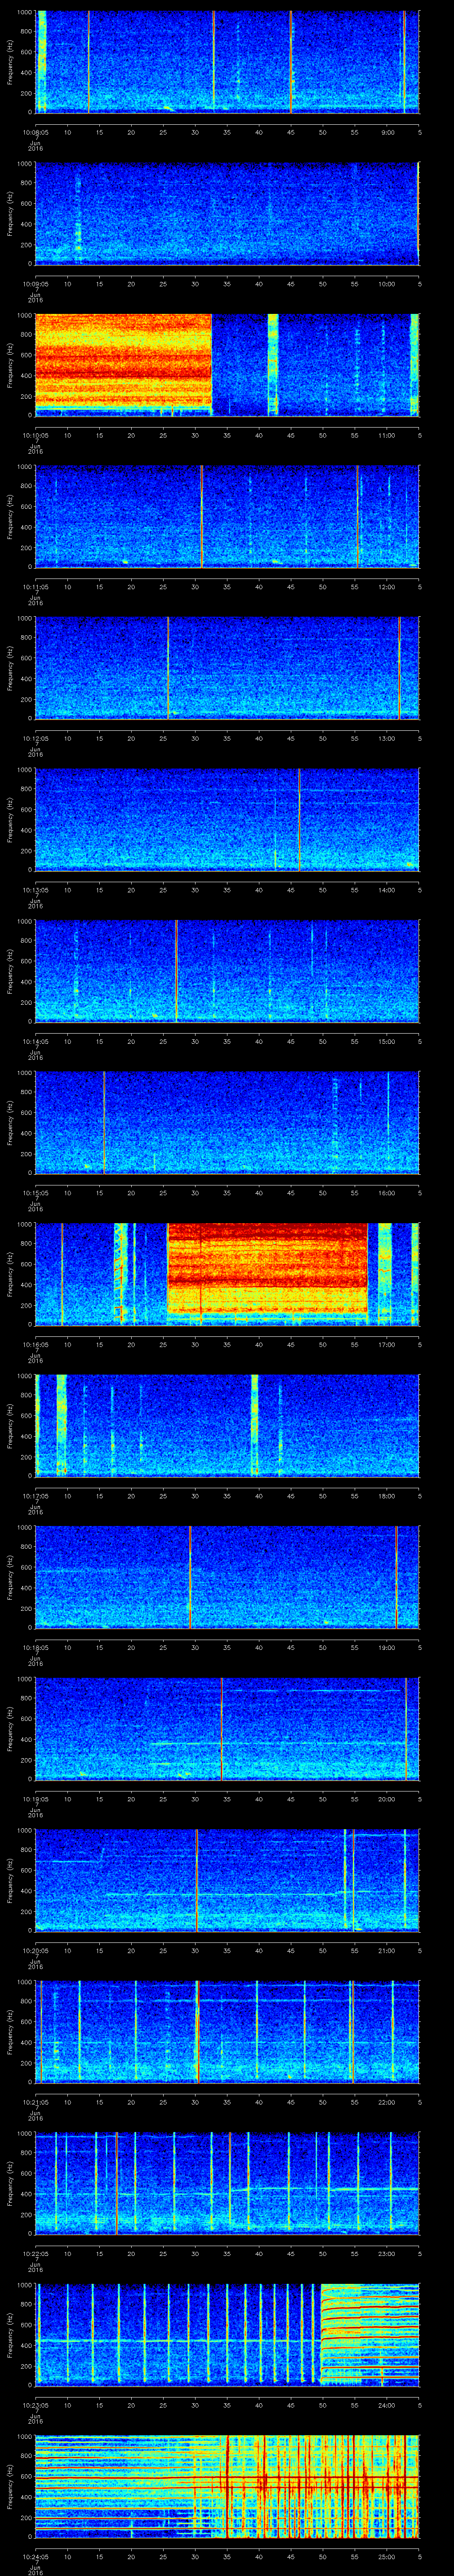454x2576 pixels.
Task: Click the 15:00 minute tick label
Action: tap(387, 1041)
